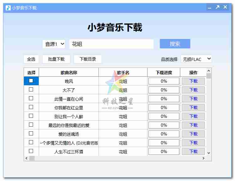Select the checkbox for 此情一直在心间

pyautogui.click(x=31, y=98)
